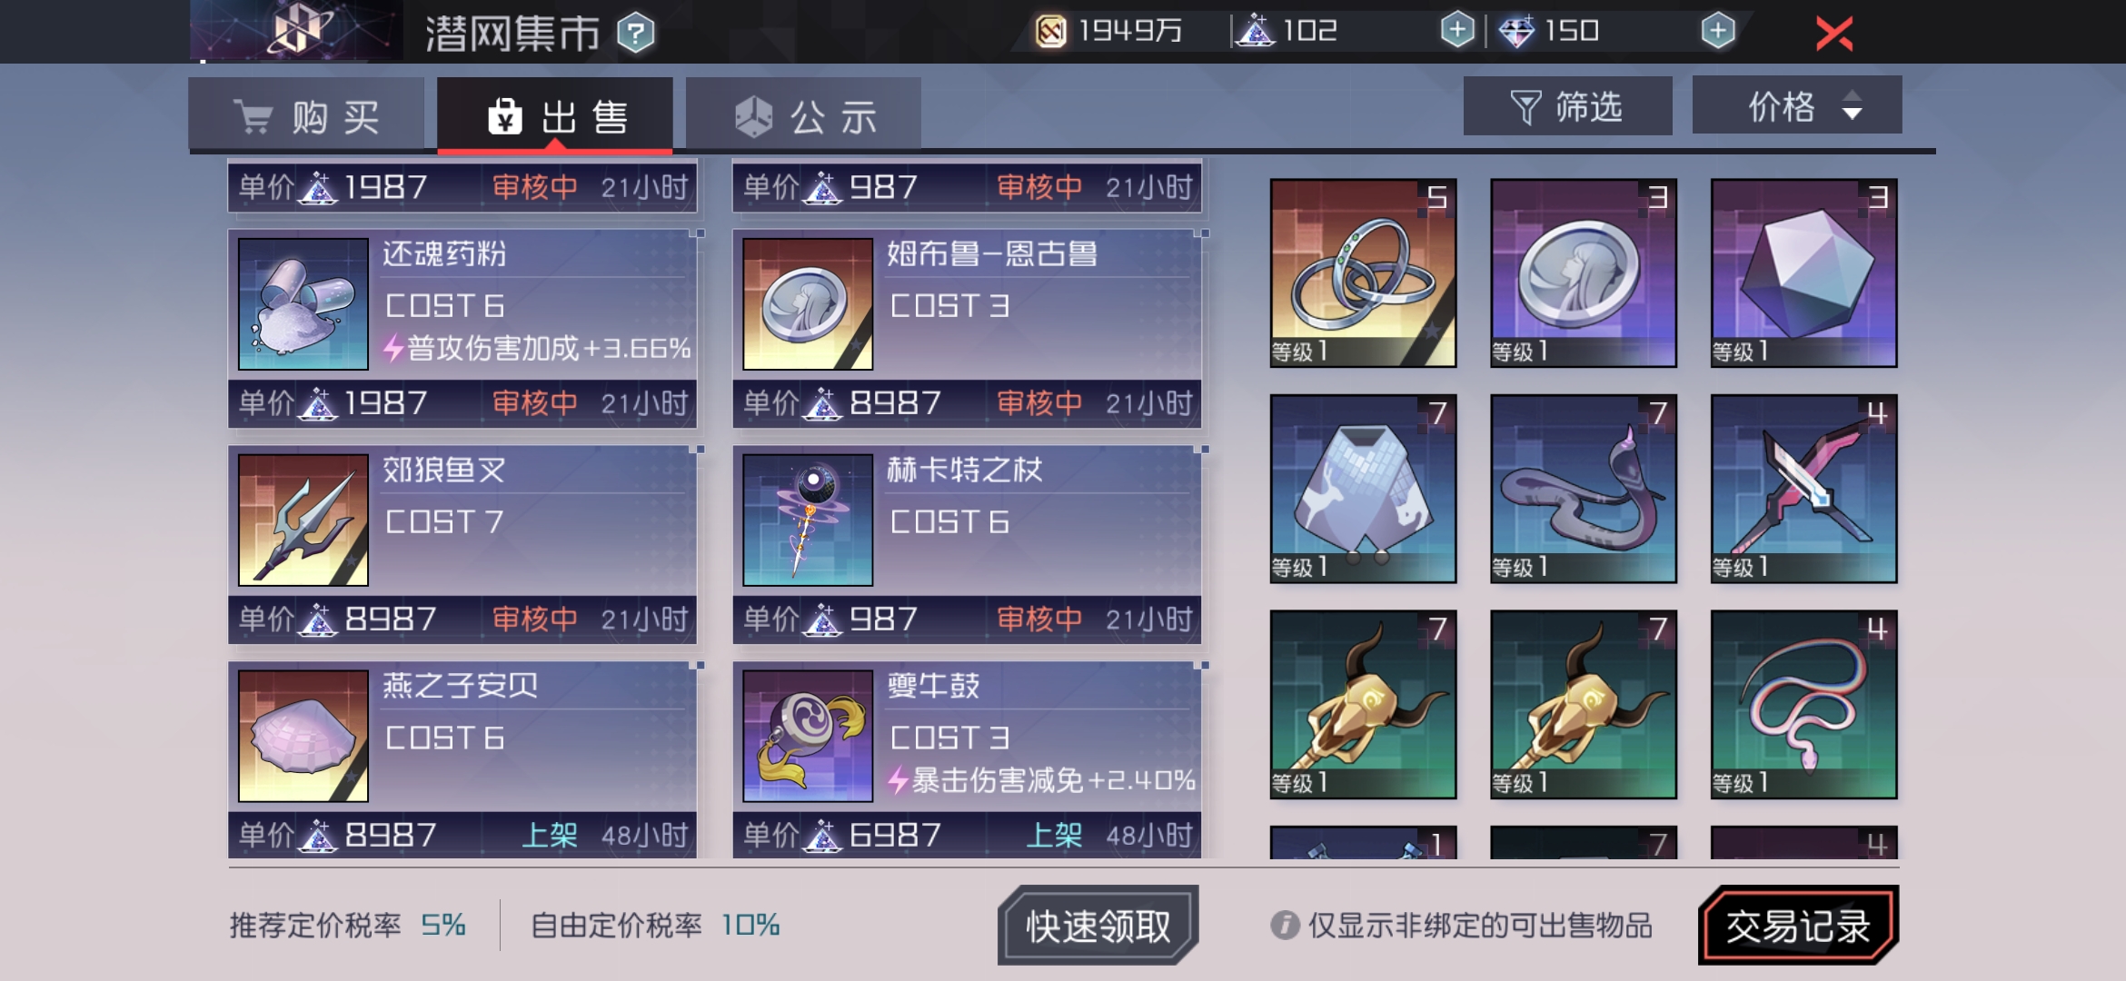Toggle 价格 price sort order
This screenshot has width=2126, height=981.
tap(1797, 106)
